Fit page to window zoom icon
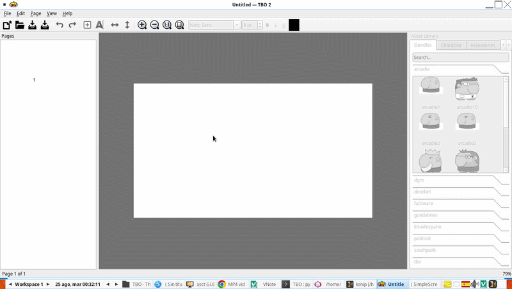This screenshot has width=512, height=289. click(179, 25)
